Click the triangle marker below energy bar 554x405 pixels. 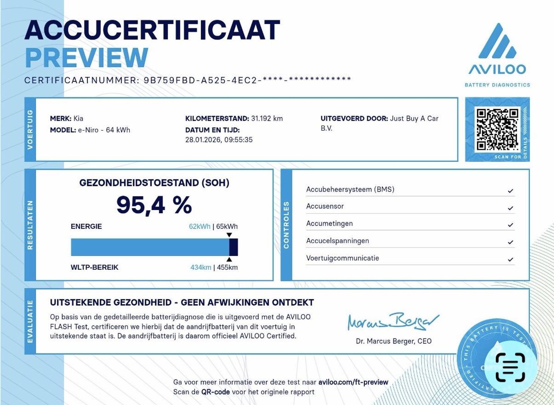(229, 259)
